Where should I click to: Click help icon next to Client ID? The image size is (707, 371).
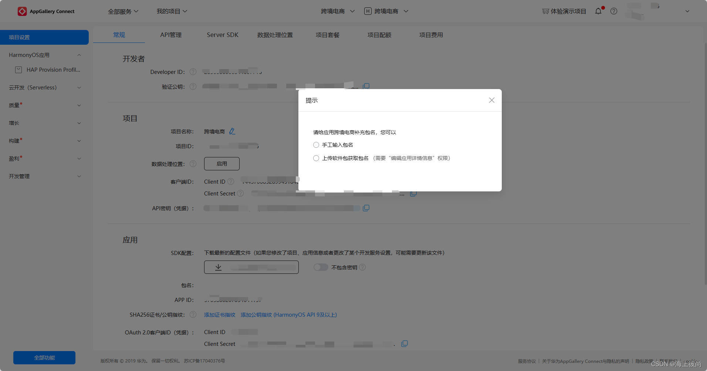coord(231,181)
